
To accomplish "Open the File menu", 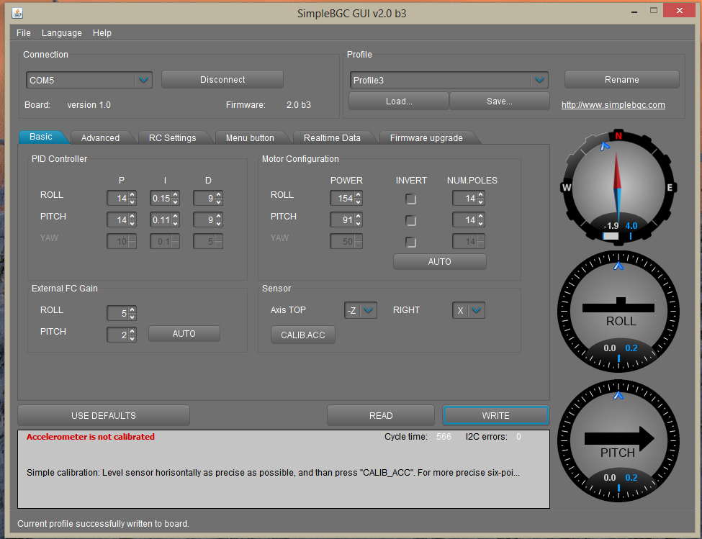I will click(x=23, y=32).
